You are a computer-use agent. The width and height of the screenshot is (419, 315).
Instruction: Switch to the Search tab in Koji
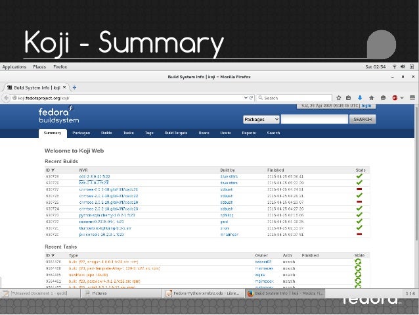[x=273, y=133]
